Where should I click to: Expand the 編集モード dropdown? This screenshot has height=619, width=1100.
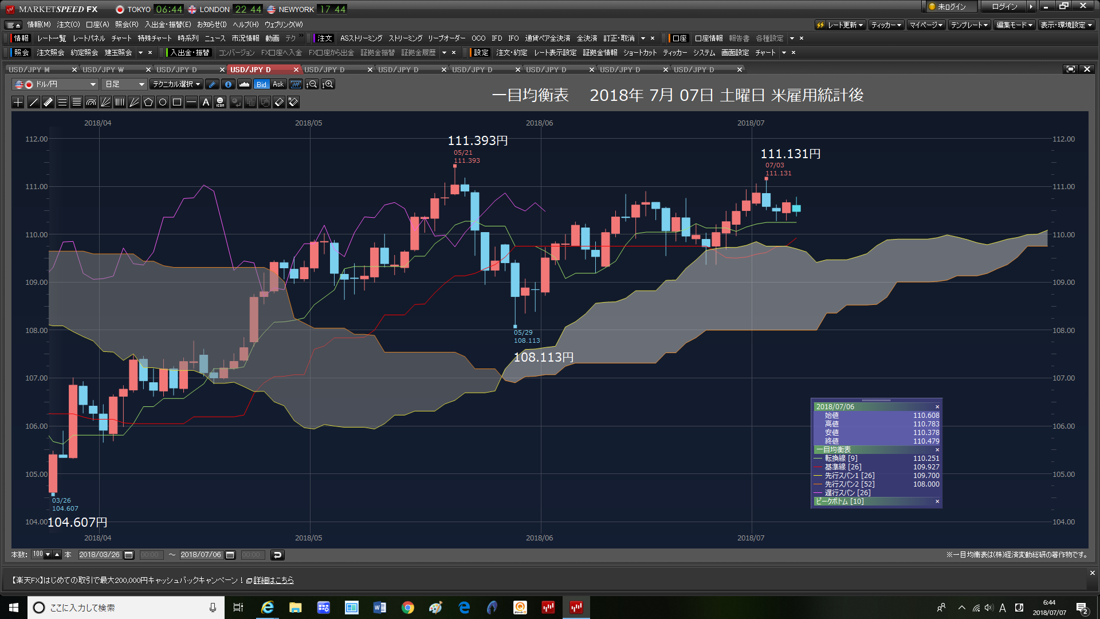tap(1014, 25)
